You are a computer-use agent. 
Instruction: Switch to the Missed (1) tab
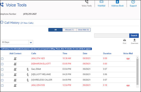point(69,30)
